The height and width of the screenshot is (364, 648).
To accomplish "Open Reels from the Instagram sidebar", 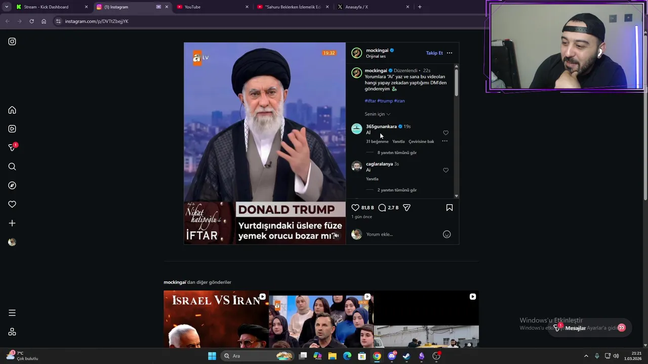I will 12,129.
